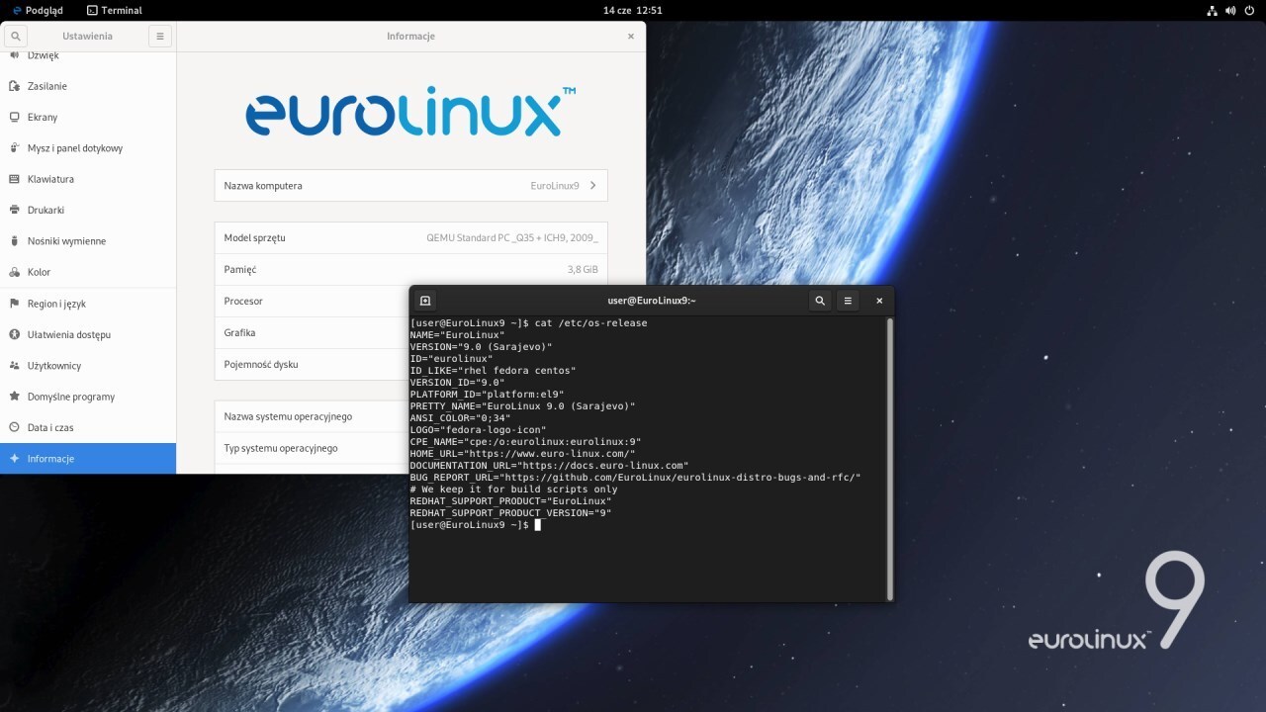Image resolution: width=1266 pixels, height=712 pixels.
Task: Click Typ systemu operacyjnego label
Action: tap(281, 448)
